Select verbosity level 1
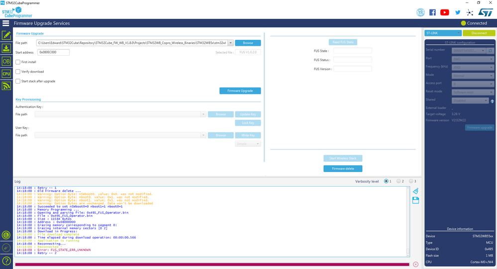 386,181
